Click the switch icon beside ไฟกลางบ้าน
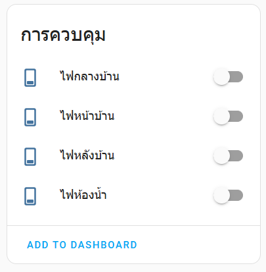 (x=30, y=78)
